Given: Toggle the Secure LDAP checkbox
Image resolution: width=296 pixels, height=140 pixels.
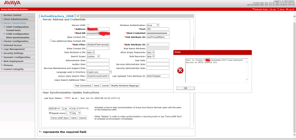Looking at the screenshot, I should click(88, 25).
